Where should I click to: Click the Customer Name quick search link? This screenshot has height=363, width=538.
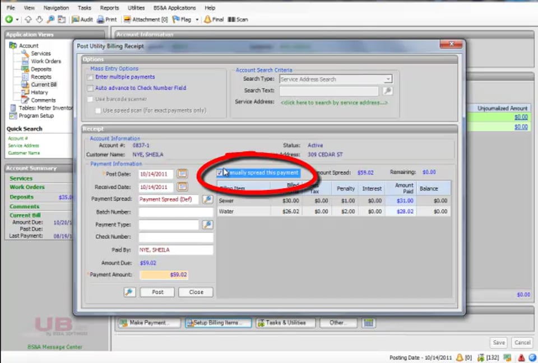(x=24, y=153)
